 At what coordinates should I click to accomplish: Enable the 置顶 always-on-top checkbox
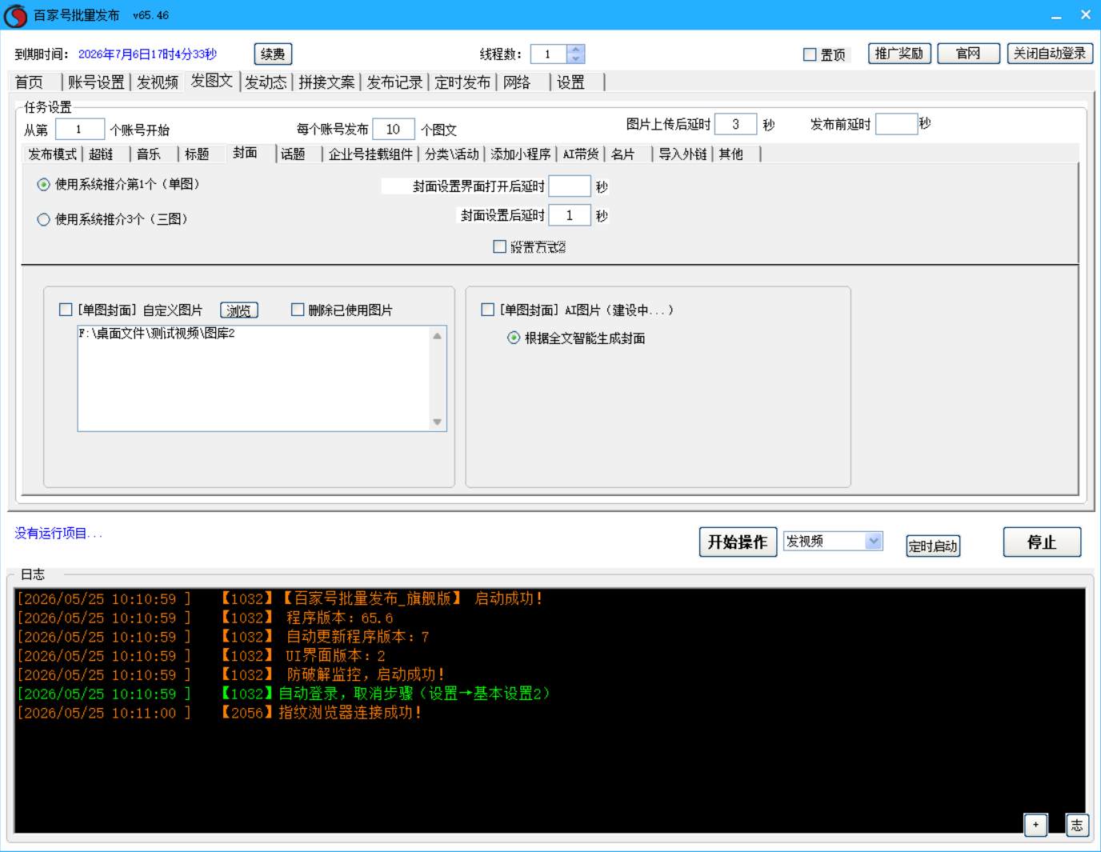(x=810, y=54)
